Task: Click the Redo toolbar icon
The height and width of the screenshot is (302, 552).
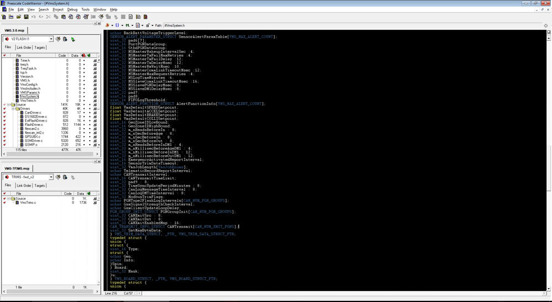Action: 41,17
